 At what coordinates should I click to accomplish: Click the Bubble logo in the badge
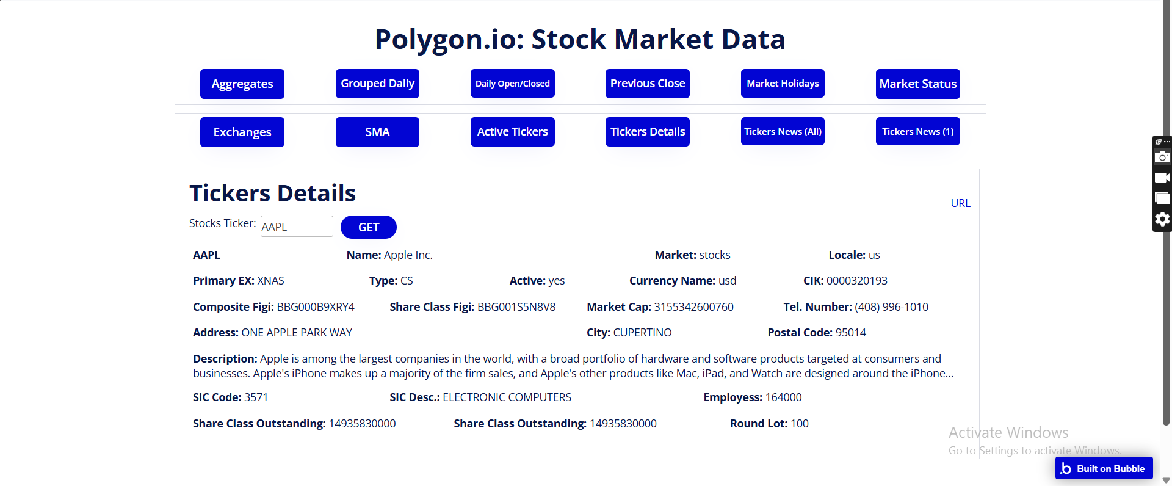1066,468
